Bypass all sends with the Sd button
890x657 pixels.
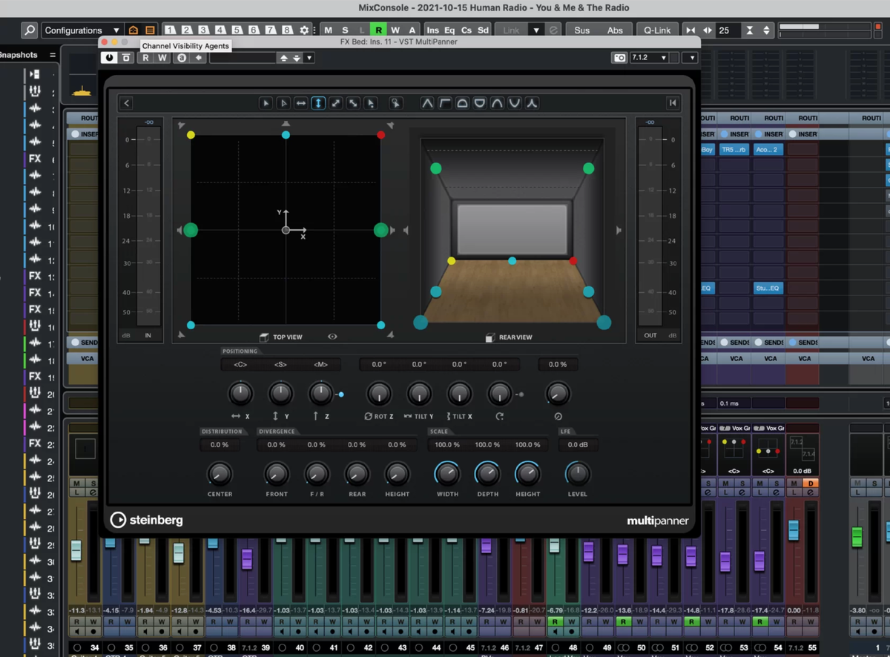coord(484,30)
